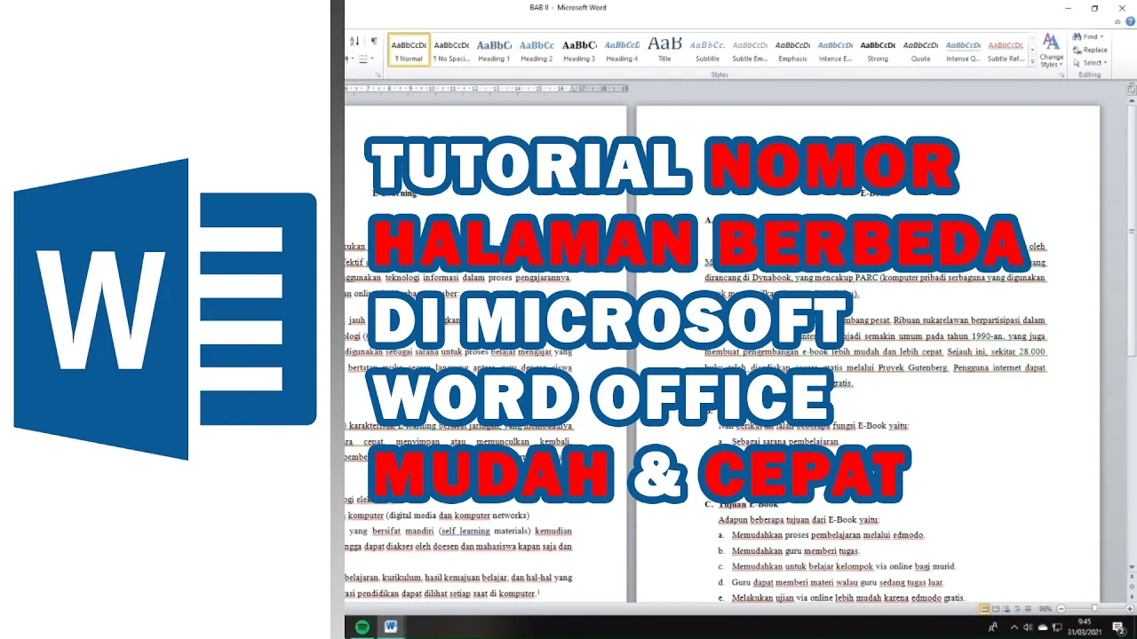Click 'Memudahkan untuk belajar kelompok' line

(844, 567)
